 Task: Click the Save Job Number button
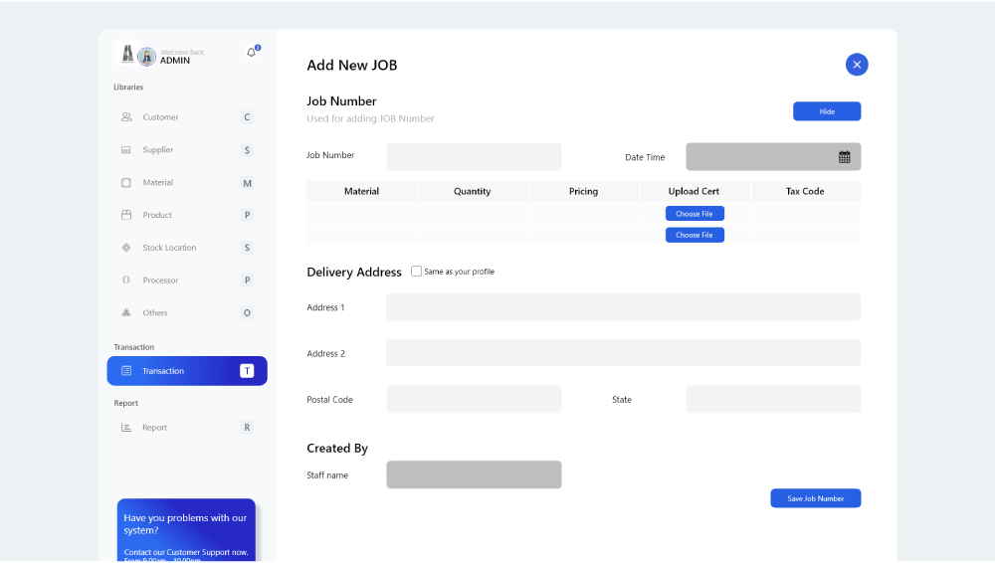(815, 498)
